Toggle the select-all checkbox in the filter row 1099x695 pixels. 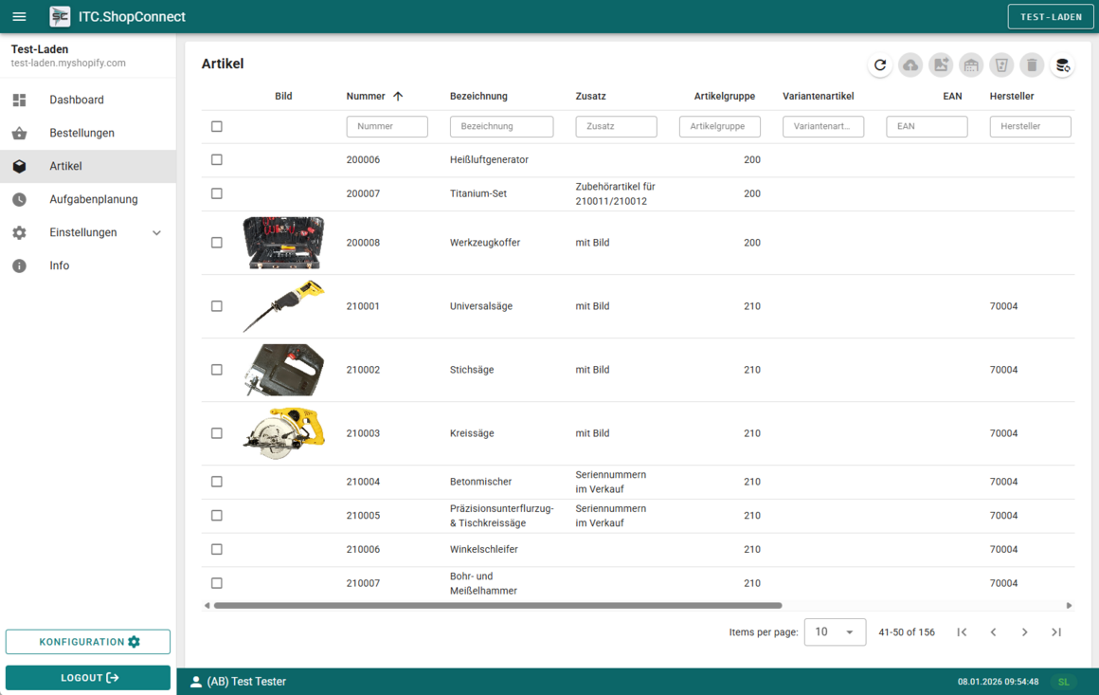click(217, 126)
